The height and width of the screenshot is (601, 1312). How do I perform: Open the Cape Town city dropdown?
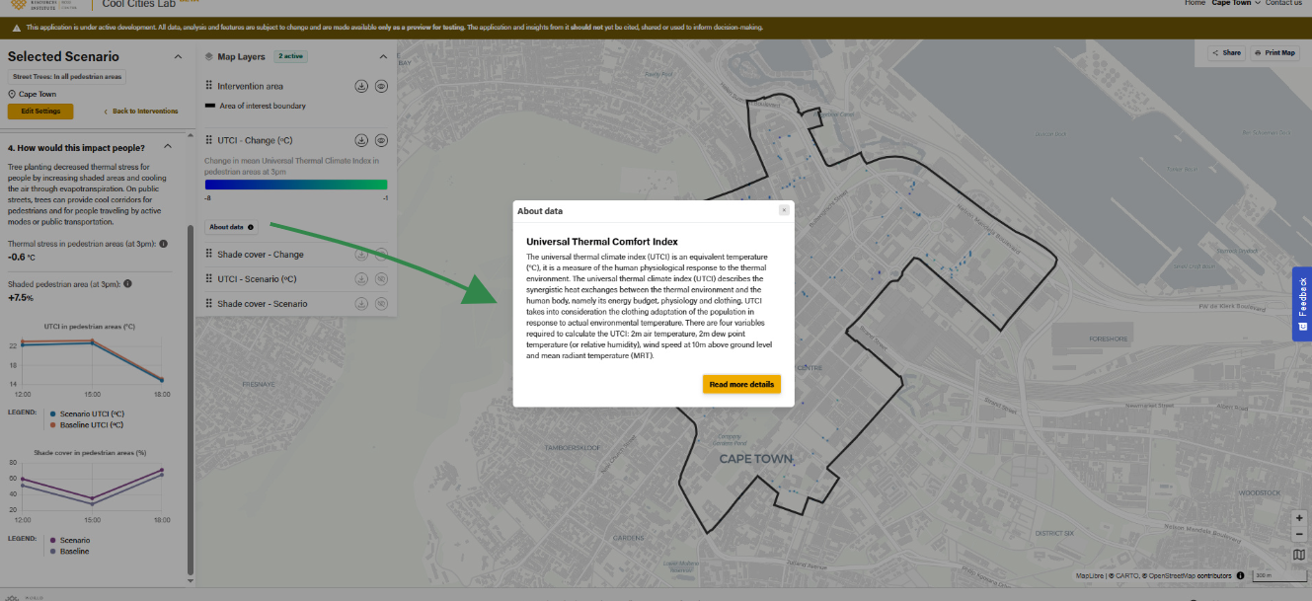1236,3
